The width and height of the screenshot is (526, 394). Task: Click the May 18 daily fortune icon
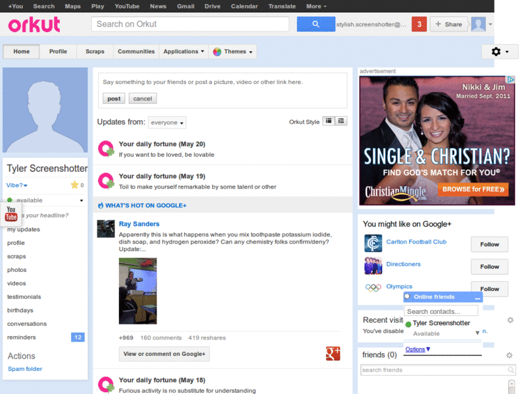click(x=106, y=385)
